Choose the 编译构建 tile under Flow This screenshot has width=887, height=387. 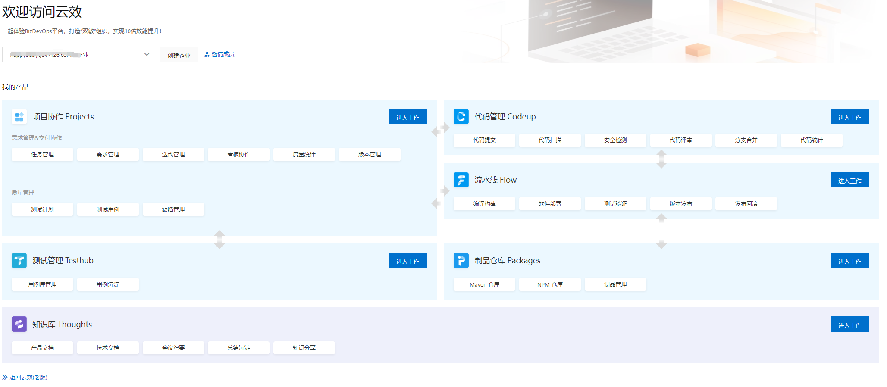click(x=484, y=204)
